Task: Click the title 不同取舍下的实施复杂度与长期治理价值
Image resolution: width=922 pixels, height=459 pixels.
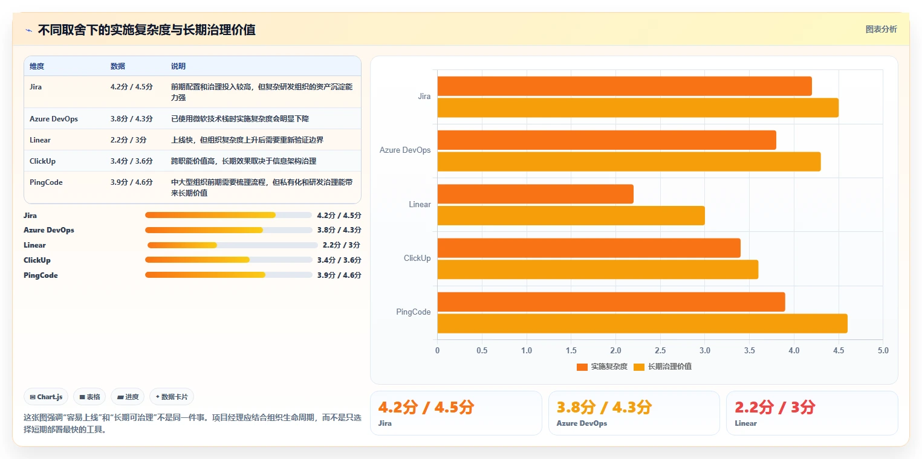Action: tap(147, 30)
